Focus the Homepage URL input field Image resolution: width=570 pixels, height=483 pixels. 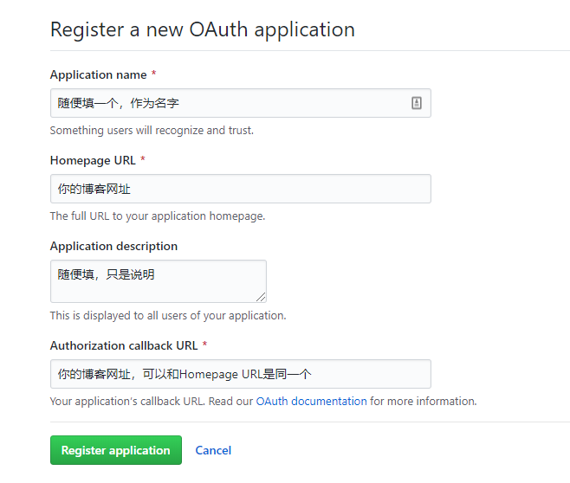[x=241, y=189]
